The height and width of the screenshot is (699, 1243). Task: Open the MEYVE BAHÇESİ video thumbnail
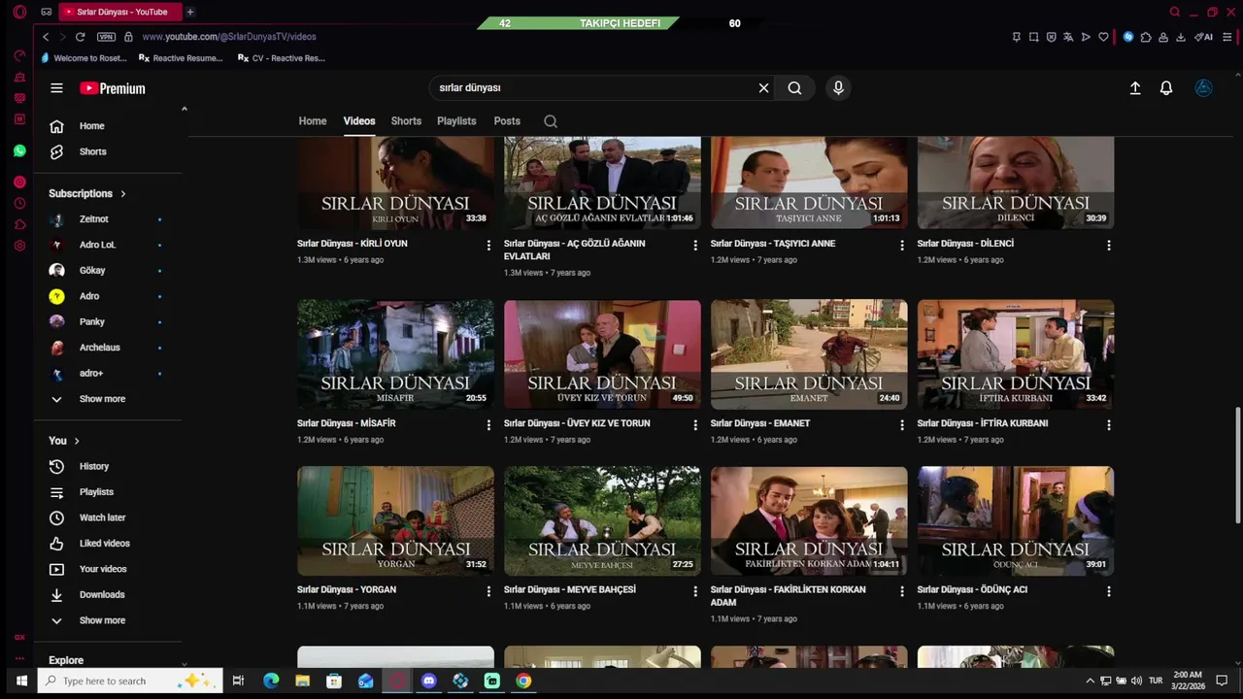(602, 520)
